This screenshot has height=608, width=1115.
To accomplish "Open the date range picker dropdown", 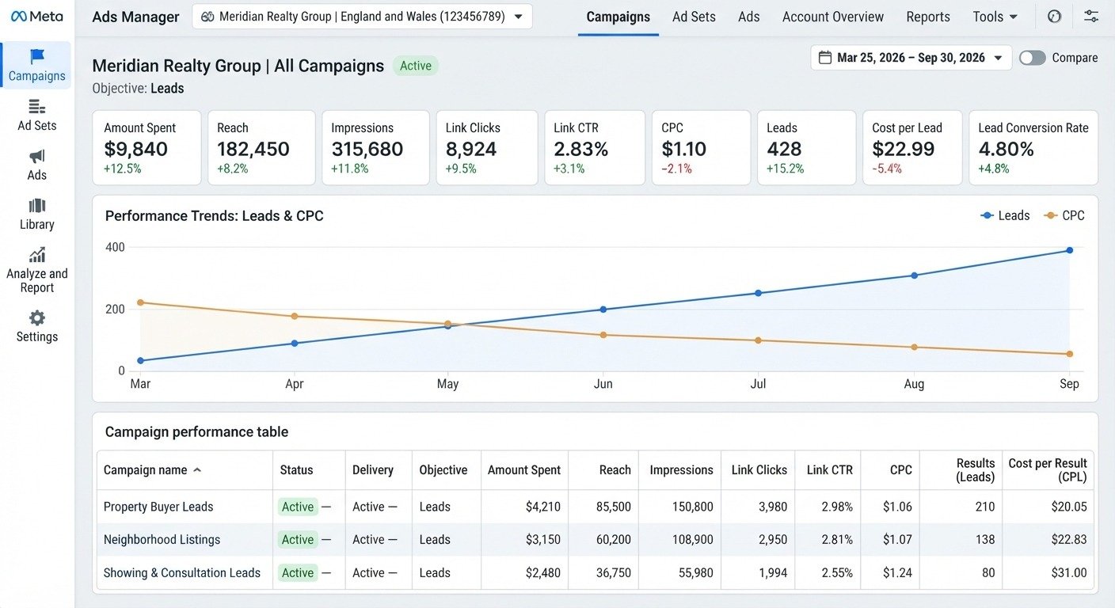I will pyautogui.click(x=911, y=58).
